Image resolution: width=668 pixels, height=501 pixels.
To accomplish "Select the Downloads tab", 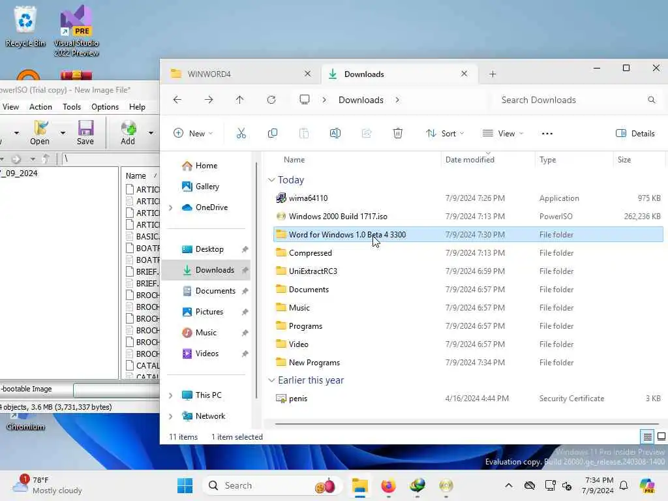I will [x=399, y=74].
